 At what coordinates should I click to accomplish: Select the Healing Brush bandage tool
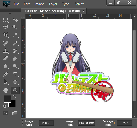click(5, 43)
